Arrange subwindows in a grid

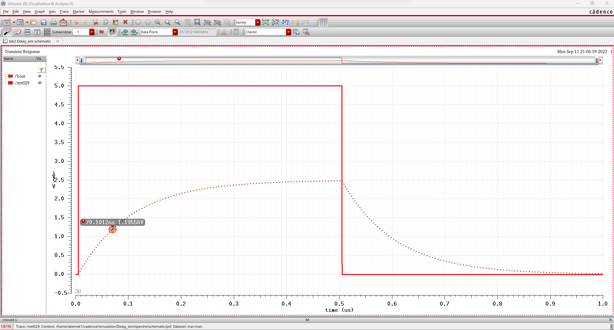click(47, 32)
